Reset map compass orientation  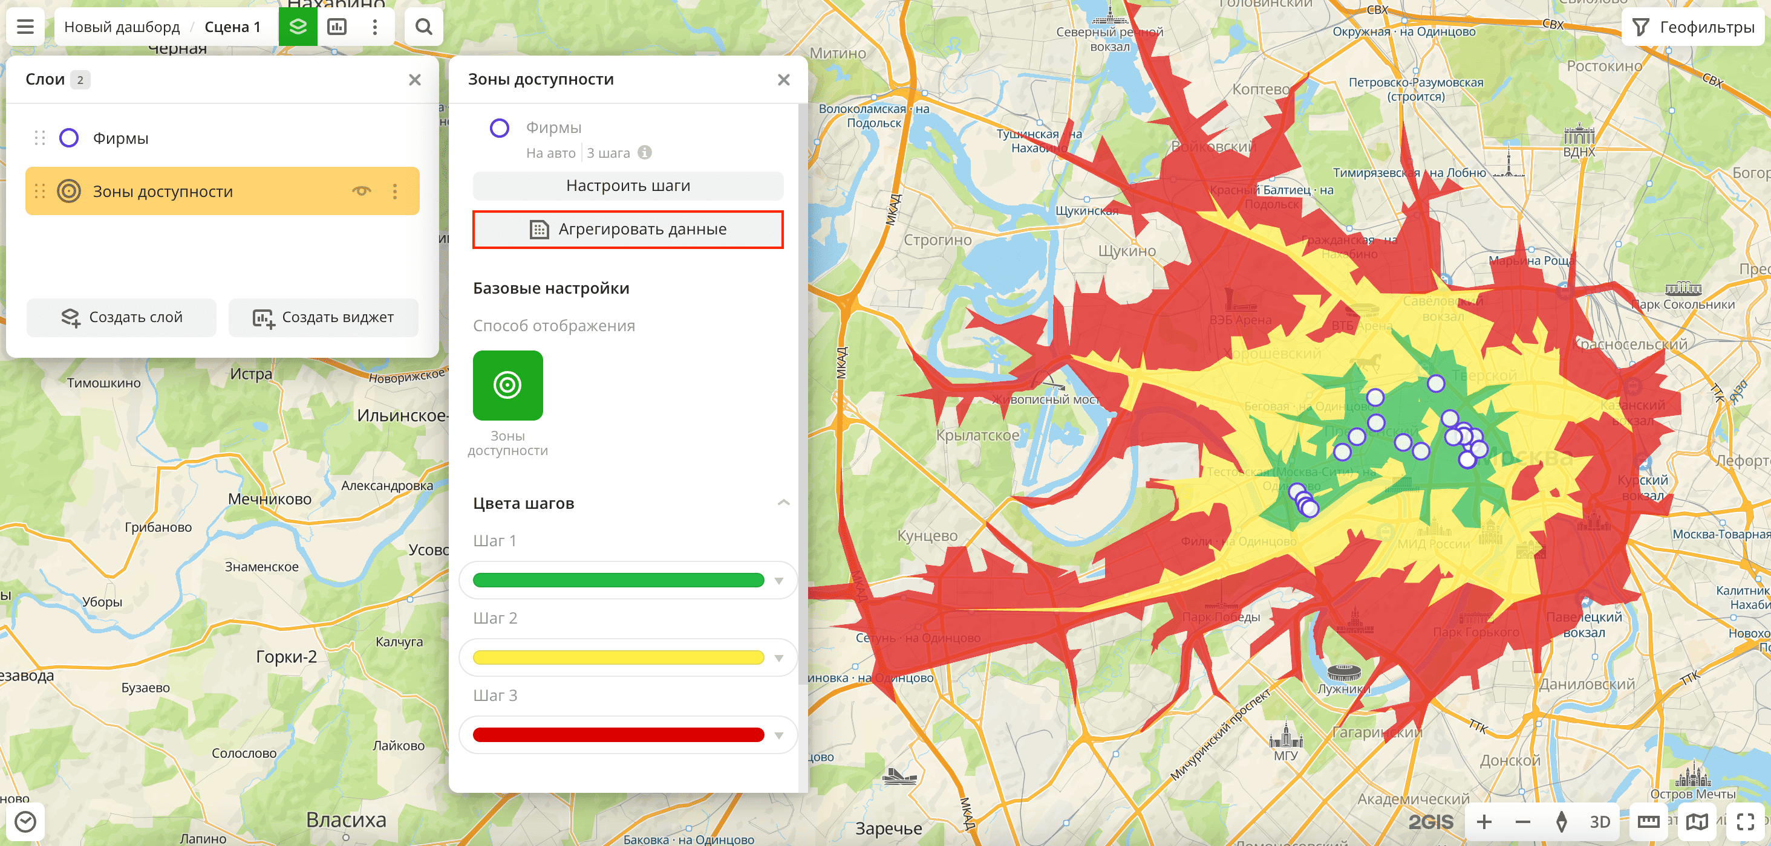tap(1561, 821)
